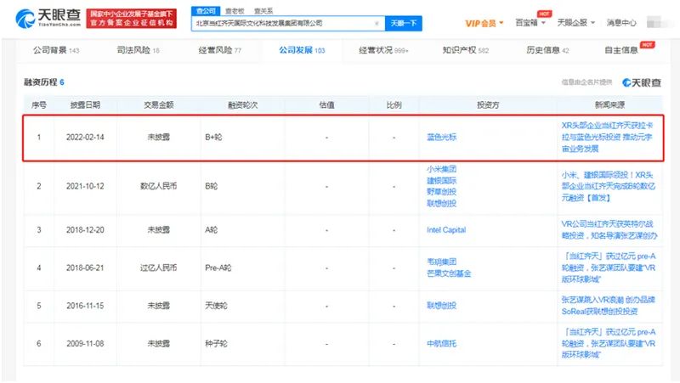Click in the company name search field

280,24
